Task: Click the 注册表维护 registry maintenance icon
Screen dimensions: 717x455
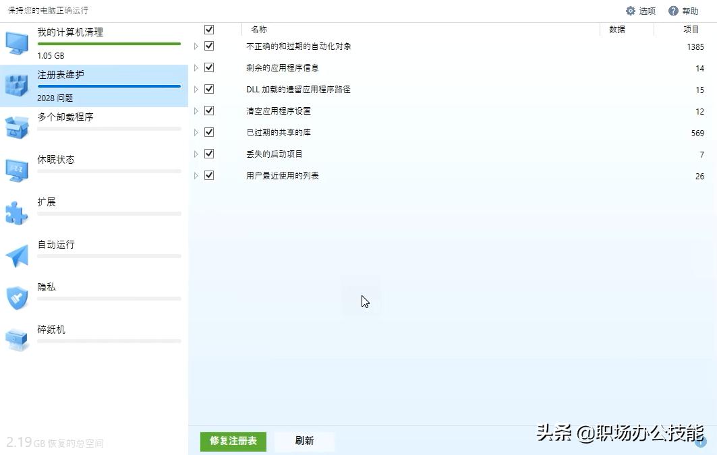Action: [16, 84]
